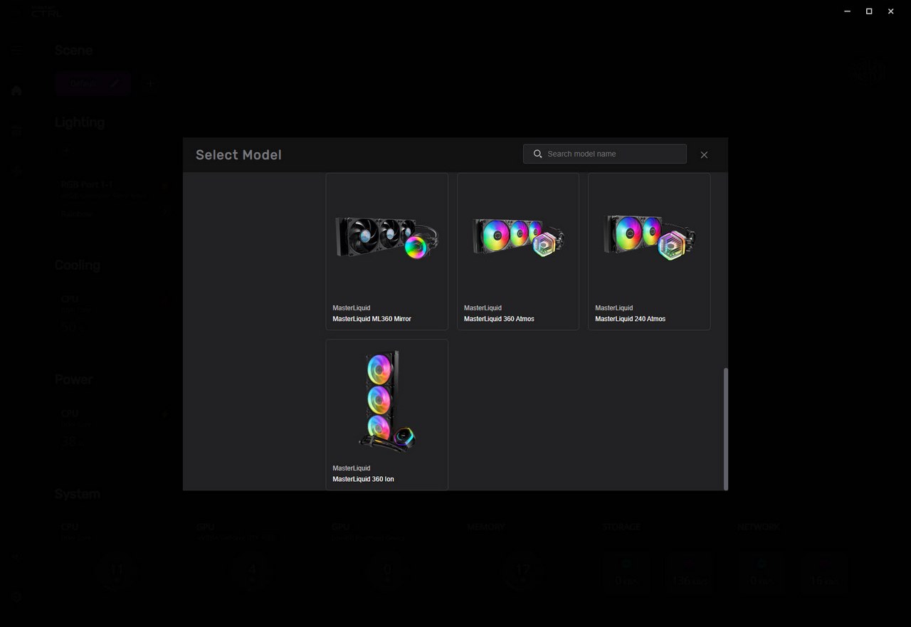The image size is (911, 627).
Task: Minimize the application window
Action: 847,11
